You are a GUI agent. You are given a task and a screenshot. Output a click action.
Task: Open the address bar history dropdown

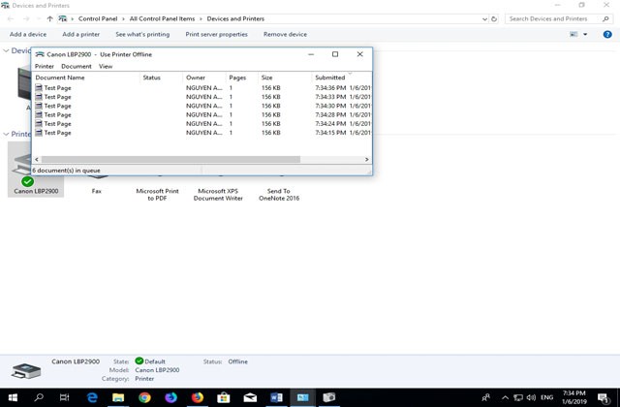484,19
